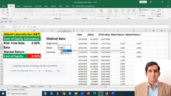Click the AutoSum sigma button

point(143,10)
